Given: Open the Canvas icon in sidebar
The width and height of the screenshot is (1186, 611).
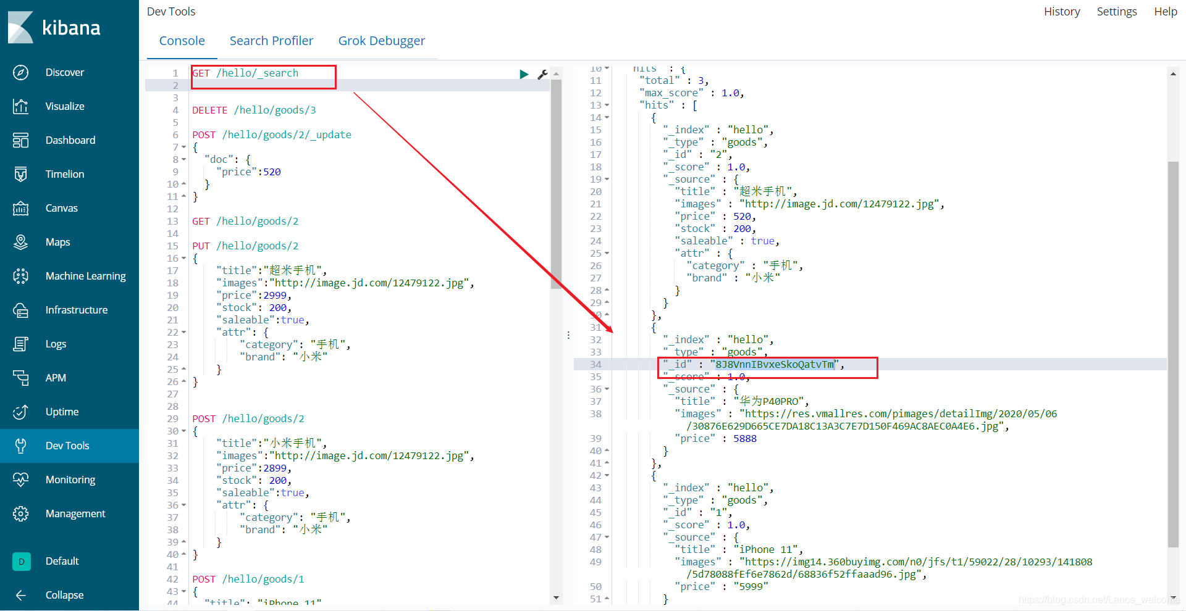Looking at the screenshot, I should pos(20,208).
